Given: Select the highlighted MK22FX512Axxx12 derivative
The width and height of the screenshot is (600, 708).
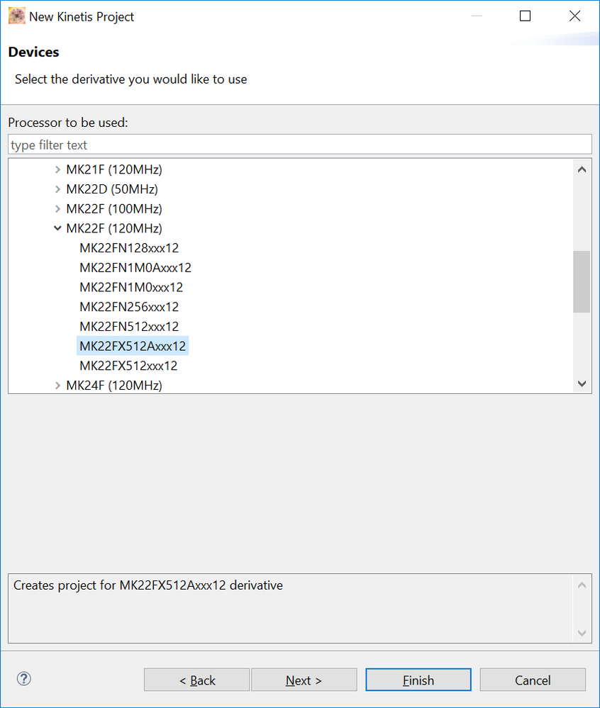Looking at the screenshot, I should click(133, 346).
